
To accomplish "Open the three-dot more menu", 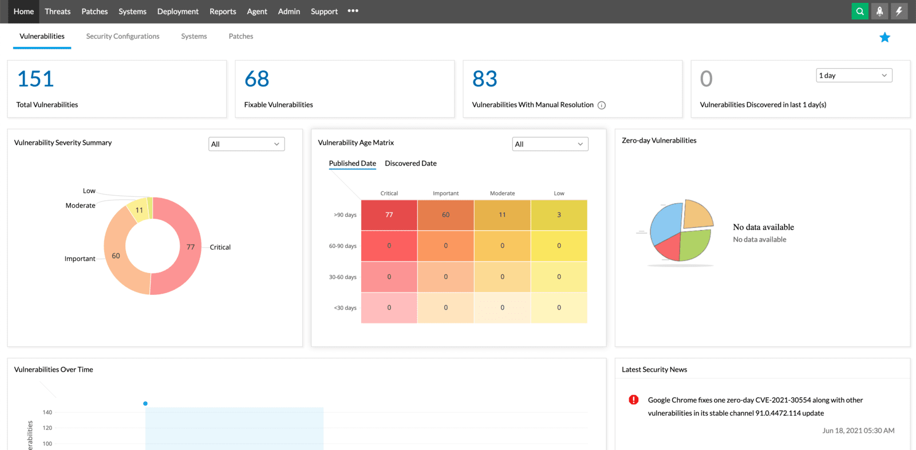I will pyautogui.click(x=353, y=11).
